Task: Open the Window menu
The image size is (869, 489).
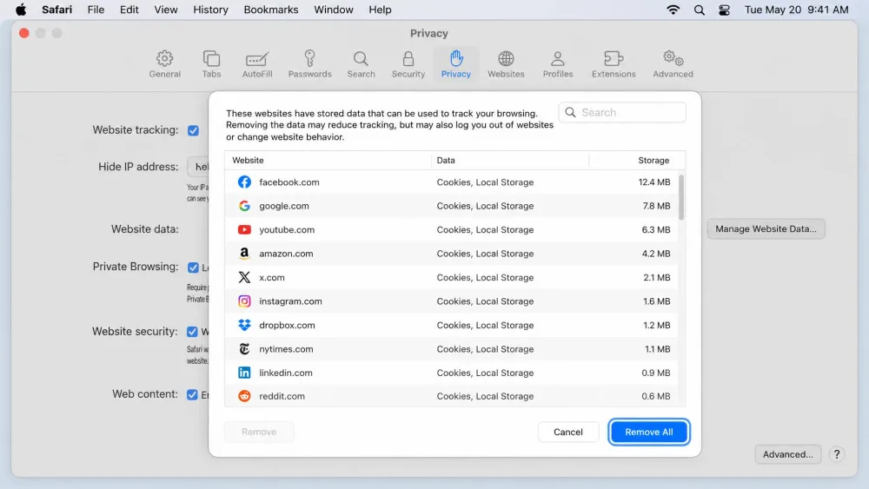Action: 334,10
